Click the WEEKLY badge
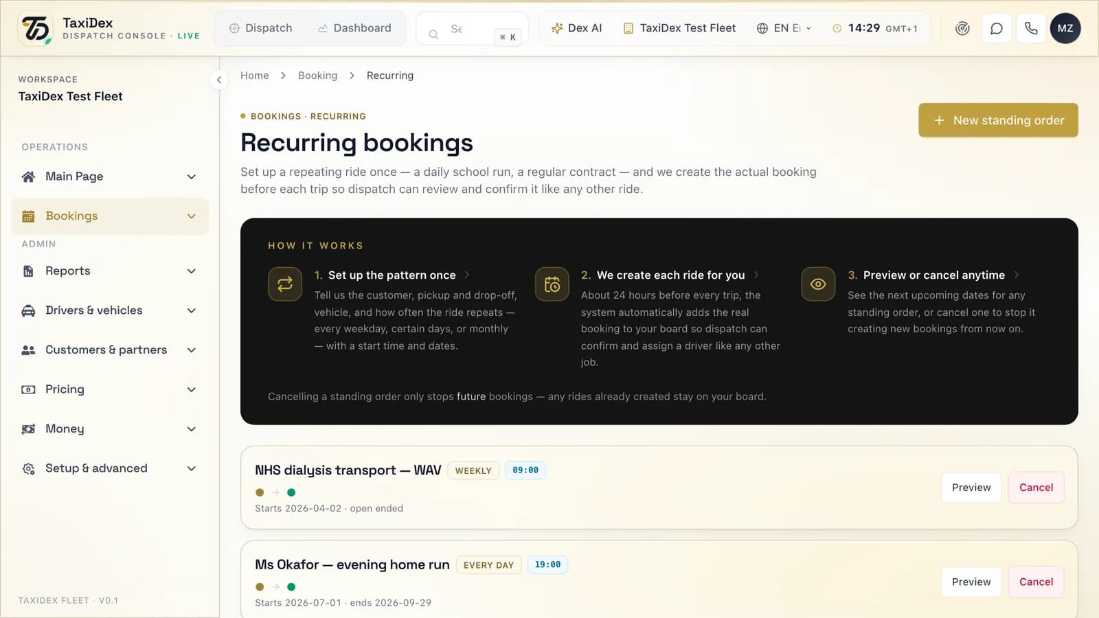This screenshot has height=618, width=1099. 473,471
